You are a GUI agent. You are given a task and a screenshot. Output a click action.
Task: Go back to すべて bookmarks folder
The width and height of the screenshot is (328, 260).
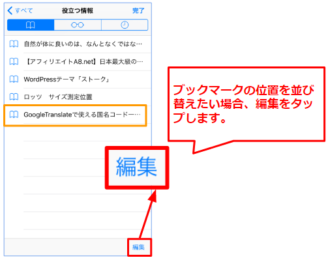20,10
